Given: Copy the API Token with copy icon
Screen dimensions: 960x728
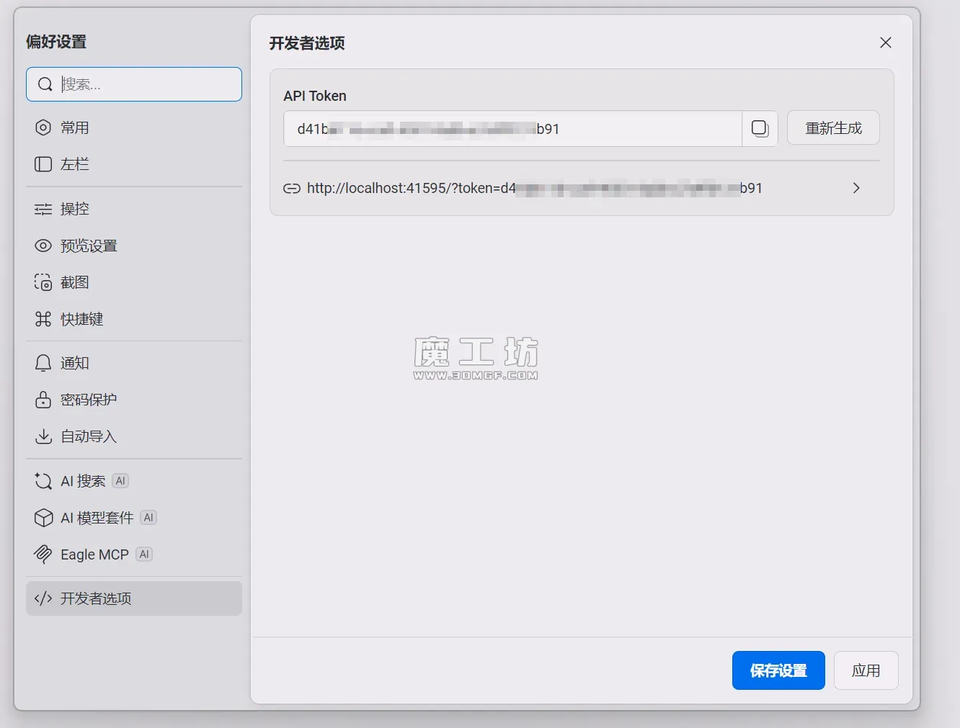Looking at the screenshot, I should 760,128.
